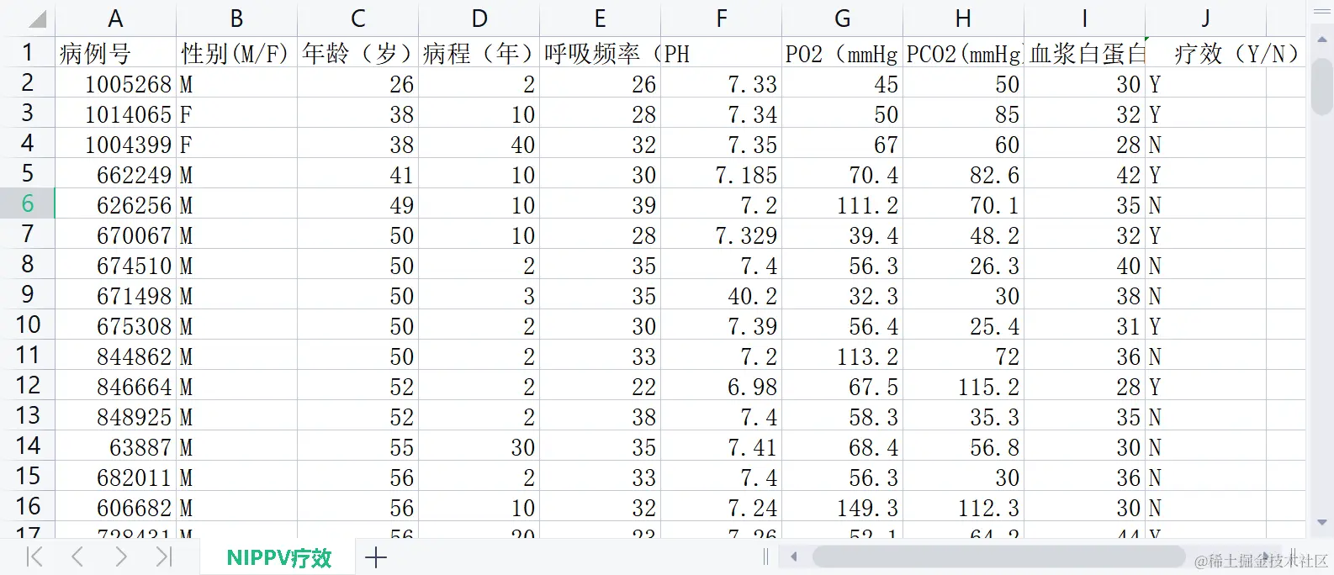The width and height of the screenshot is (1334, 575).
Task: Select 年龄 value 49 in row 6
Action: [x=358, y=204]
